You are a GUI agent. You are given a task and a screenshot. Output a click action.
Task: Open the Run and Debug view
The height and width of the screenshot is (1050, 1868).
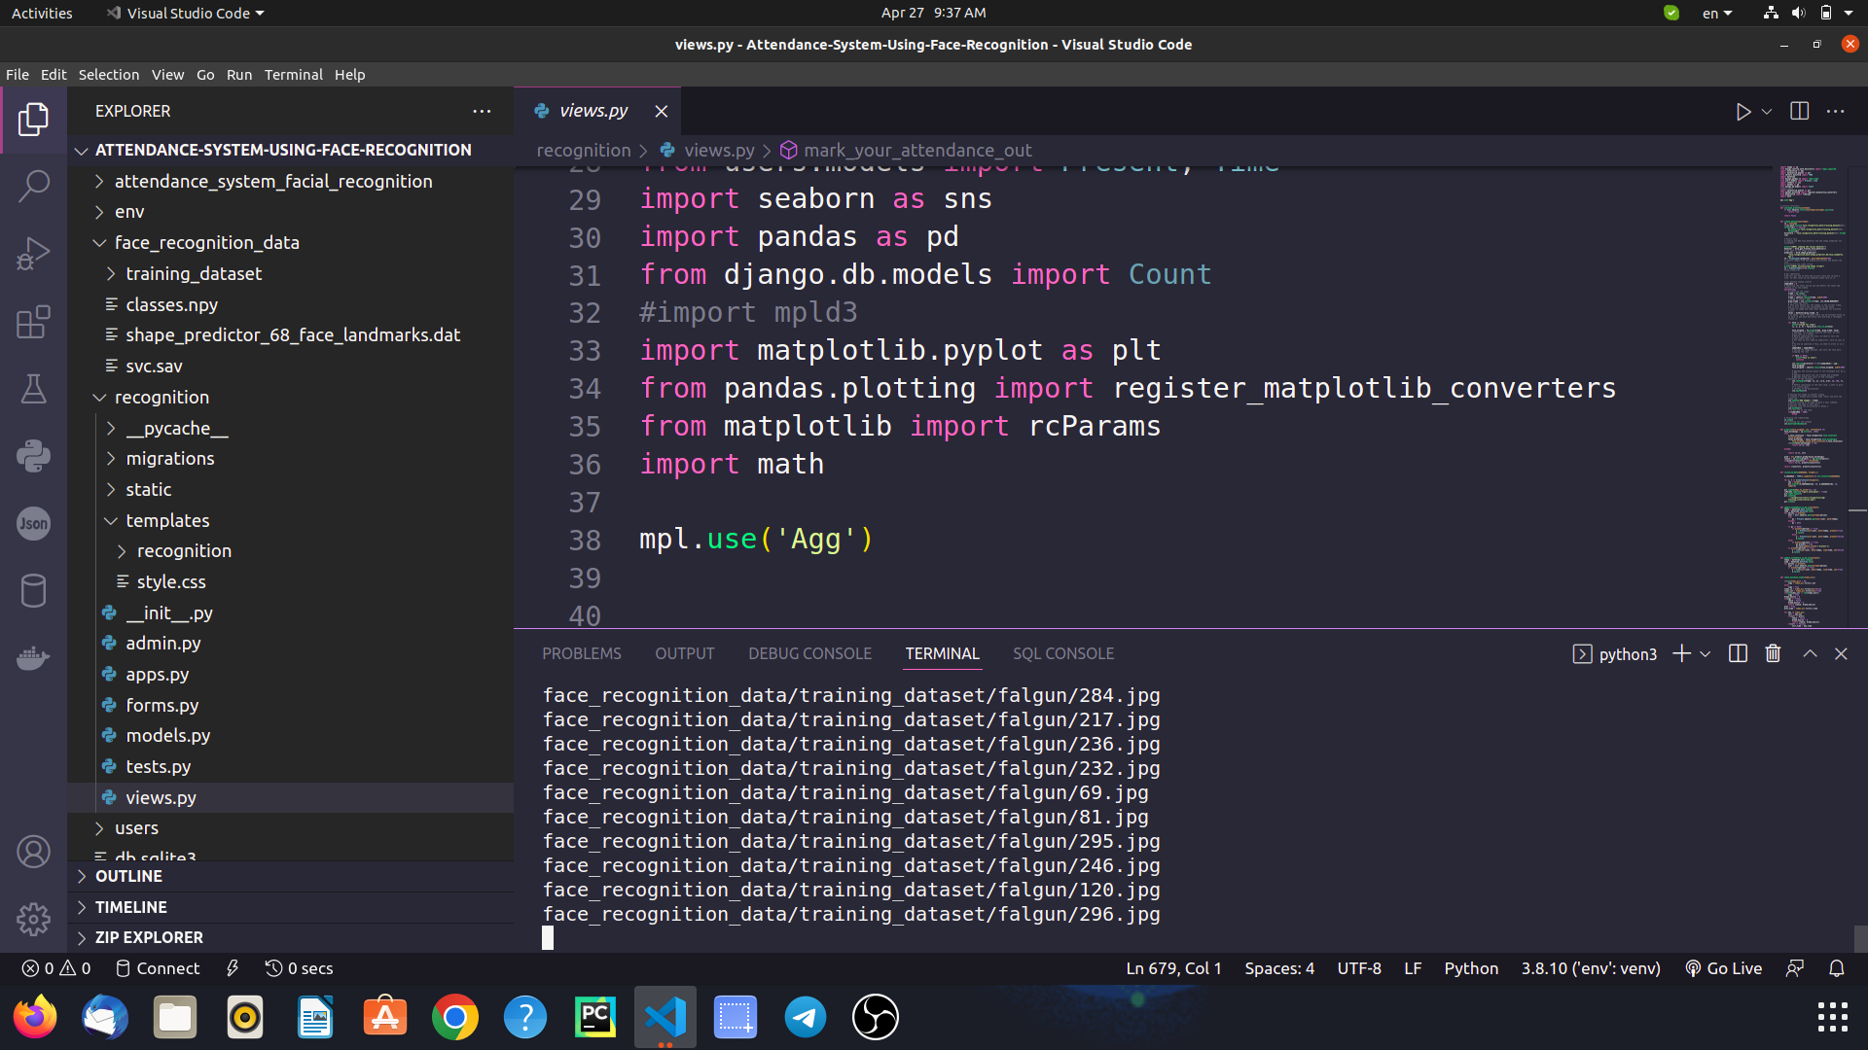(x=34, y=253)
